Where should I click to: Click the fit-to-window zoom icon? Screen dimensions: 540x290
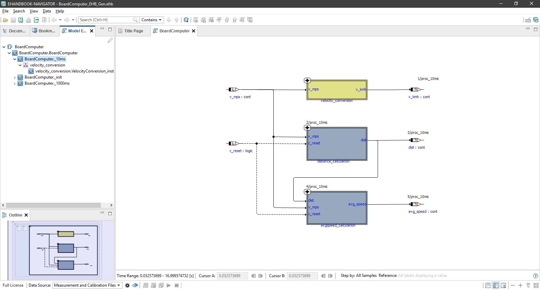tap(536, 285)
